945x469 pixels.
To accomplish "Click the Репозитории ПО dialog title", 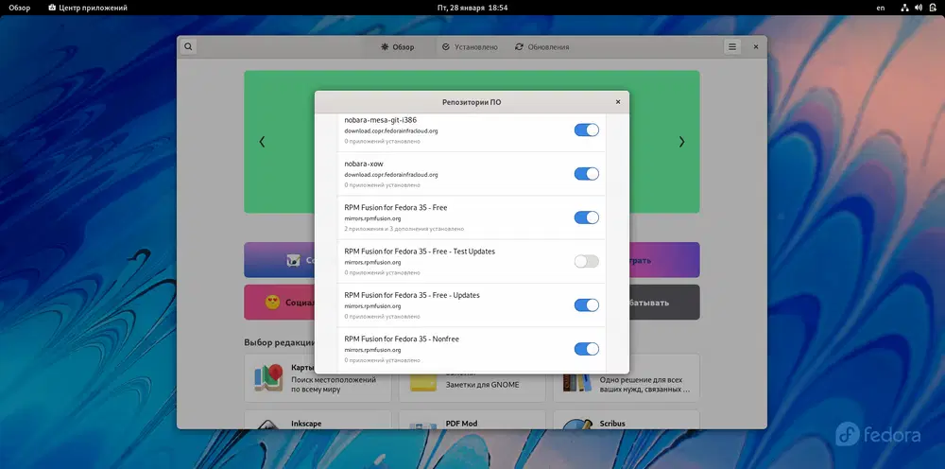I will click(x=472, y=102).
